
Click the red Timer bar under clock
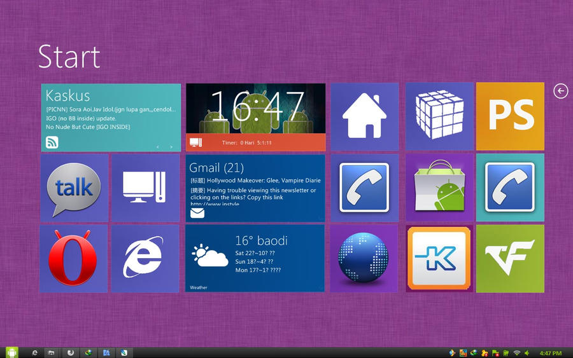(256, 142)
